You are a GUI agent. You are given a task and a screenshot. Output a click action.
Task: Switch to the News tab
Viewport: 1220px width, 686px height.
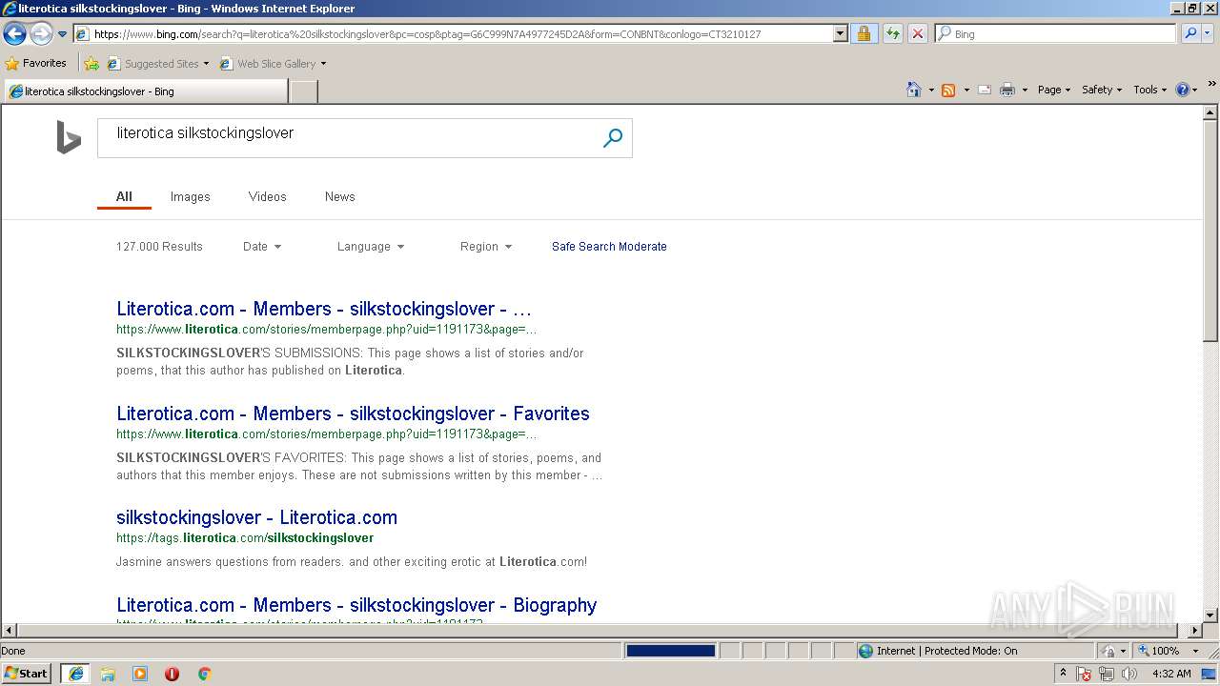pyautogui.click(x=339, y=196)
